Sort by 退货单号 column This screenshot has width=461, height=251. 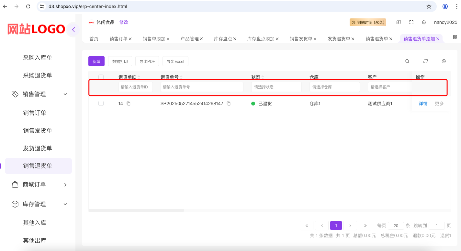(181, 77)
